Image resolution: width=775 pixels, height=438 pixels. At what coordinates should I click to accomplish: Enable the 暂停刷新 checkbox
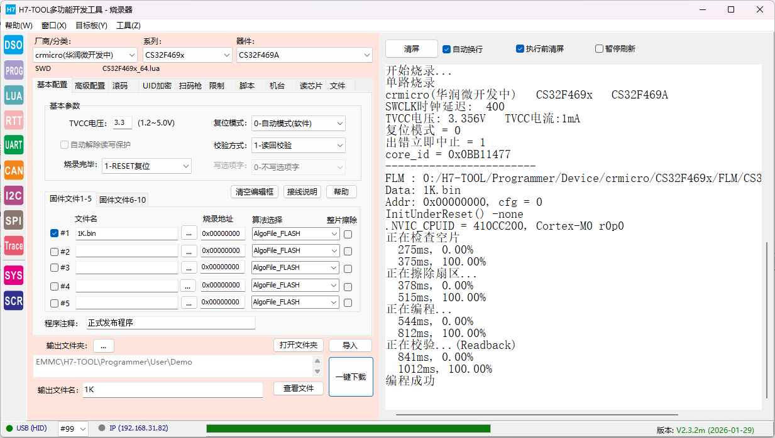click(x=599, y=48)
